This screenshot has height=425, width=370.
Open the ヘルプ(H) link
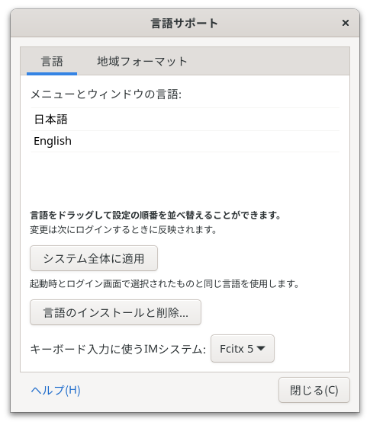(56, 390)
